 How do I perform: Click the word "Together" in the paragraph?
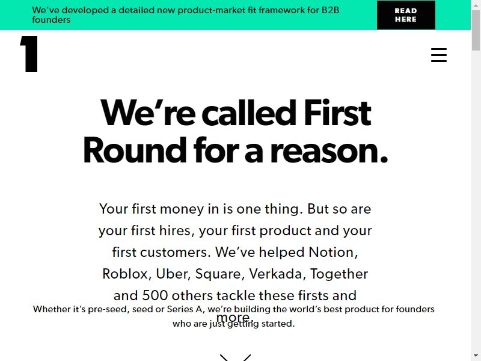pos(339,274)
